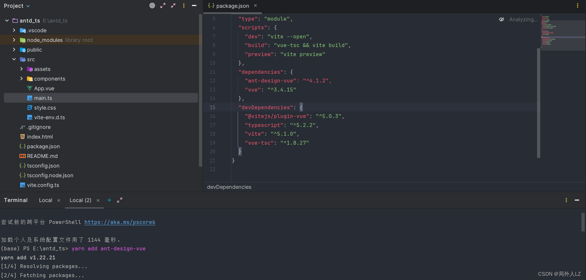
Task: Expand the node_modules folder
Action: point(14,40)
